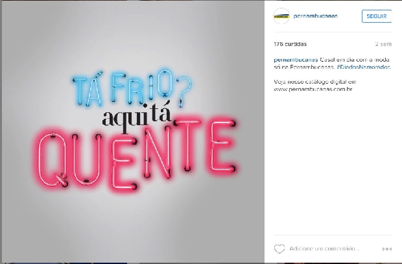This screenshot has width=402, height=264.
Task: Click the black 'aqui tá' text in the image
Action: point(136,118)
